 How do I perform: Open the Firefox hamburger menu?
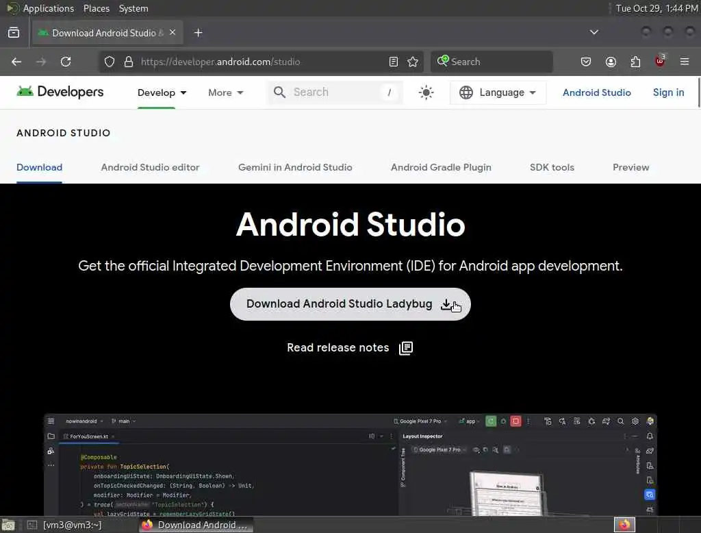click(685, 62)
